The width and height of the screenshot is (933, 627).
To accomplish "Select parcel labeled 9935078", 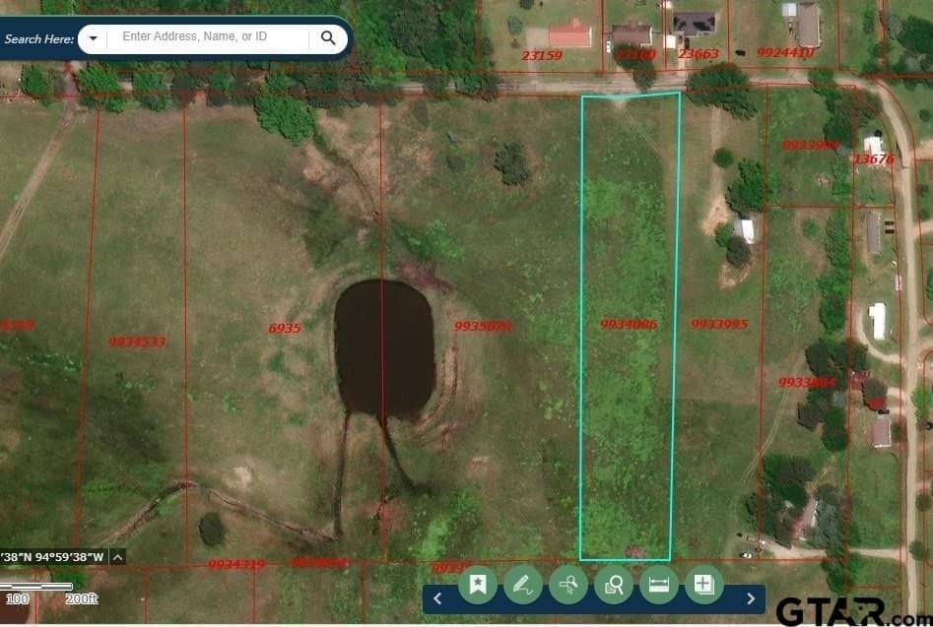I will (x=483, y=326).
